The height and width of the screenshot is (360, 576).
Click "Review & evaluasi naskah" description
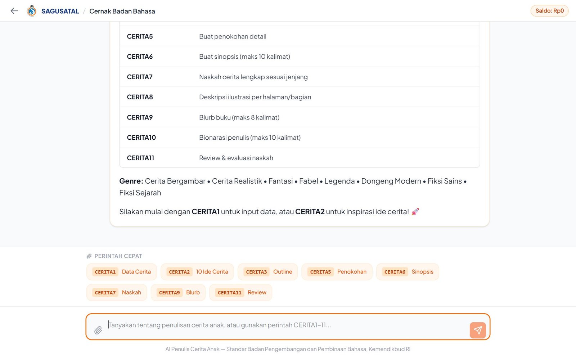click(236, 158)
